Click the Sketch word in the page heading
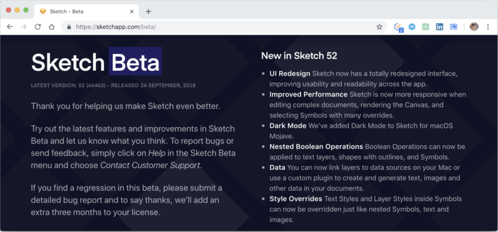The width and height of the screenshot is (498, 232). [x=68, y=62]
